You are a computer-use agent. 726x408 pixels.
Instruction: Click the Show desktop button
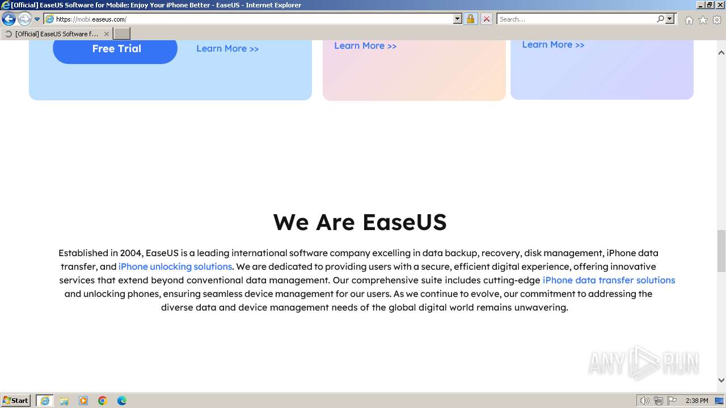click(x=720, y=401)
